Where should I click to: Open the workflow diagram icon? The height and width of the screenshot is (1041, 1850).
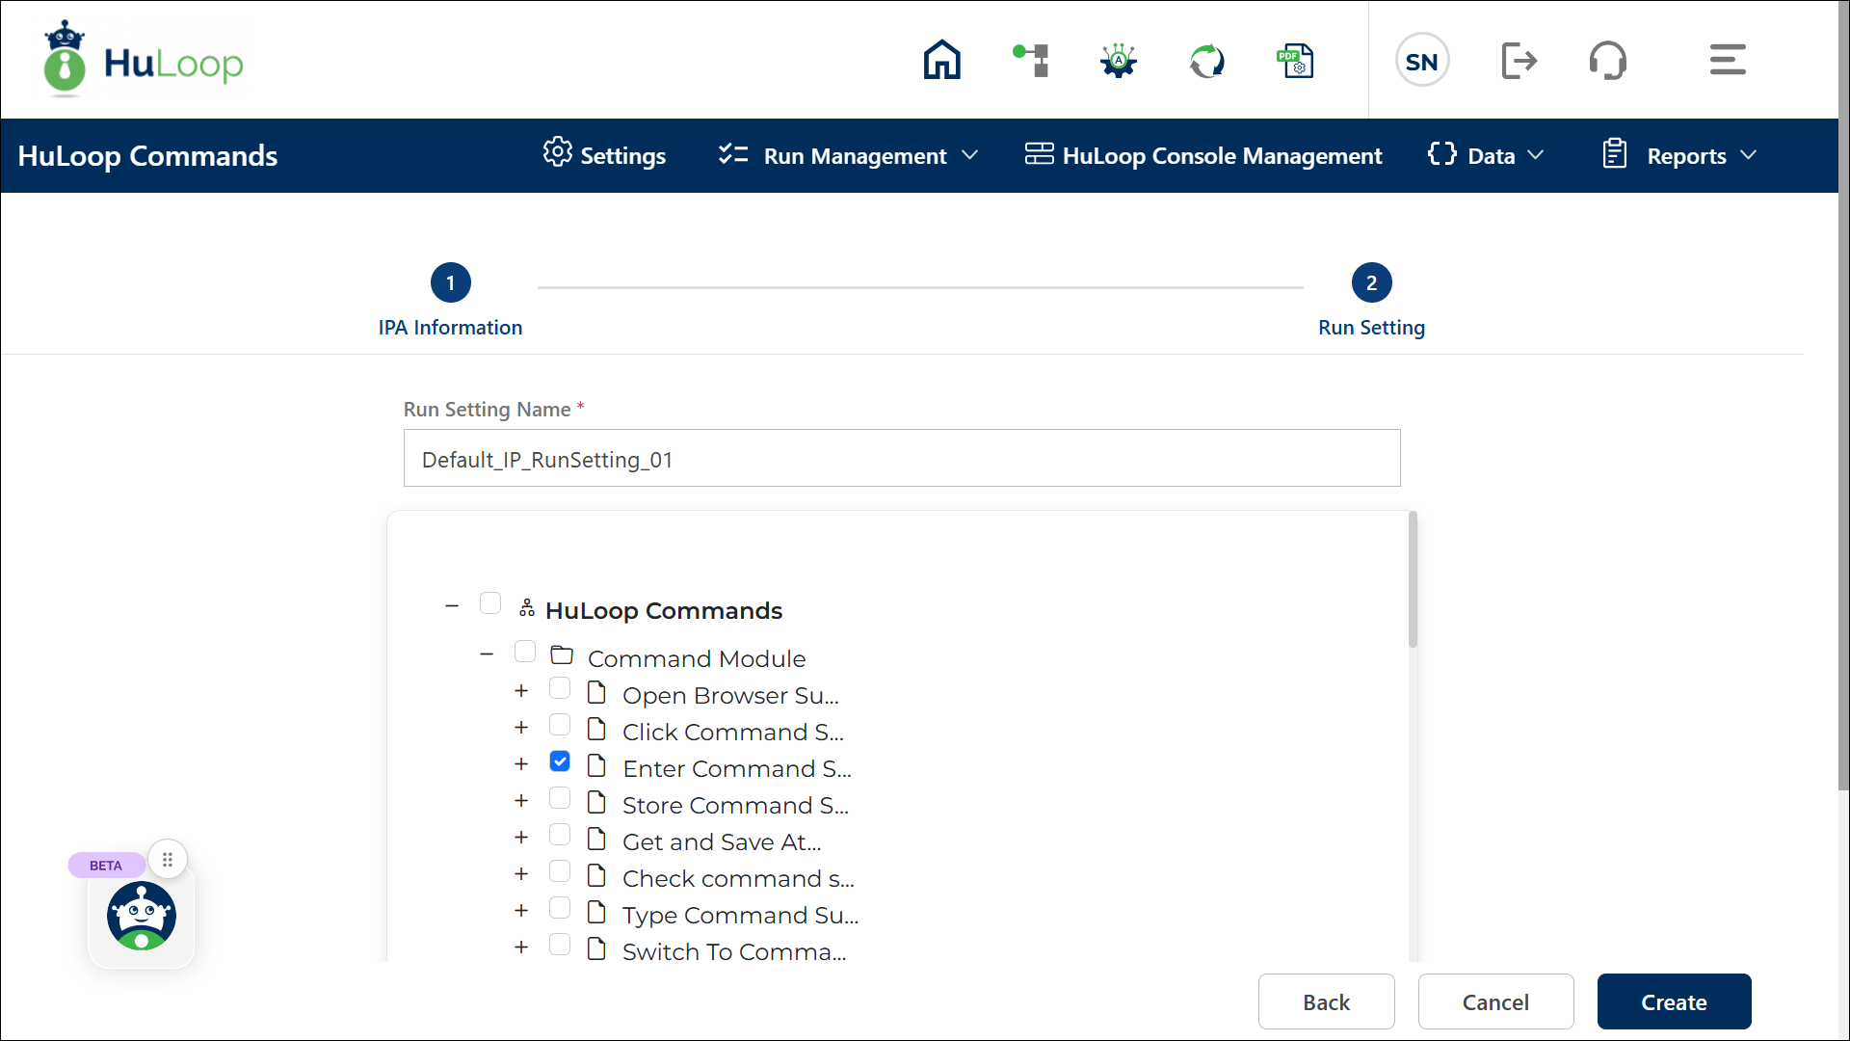click(1031, 61)
